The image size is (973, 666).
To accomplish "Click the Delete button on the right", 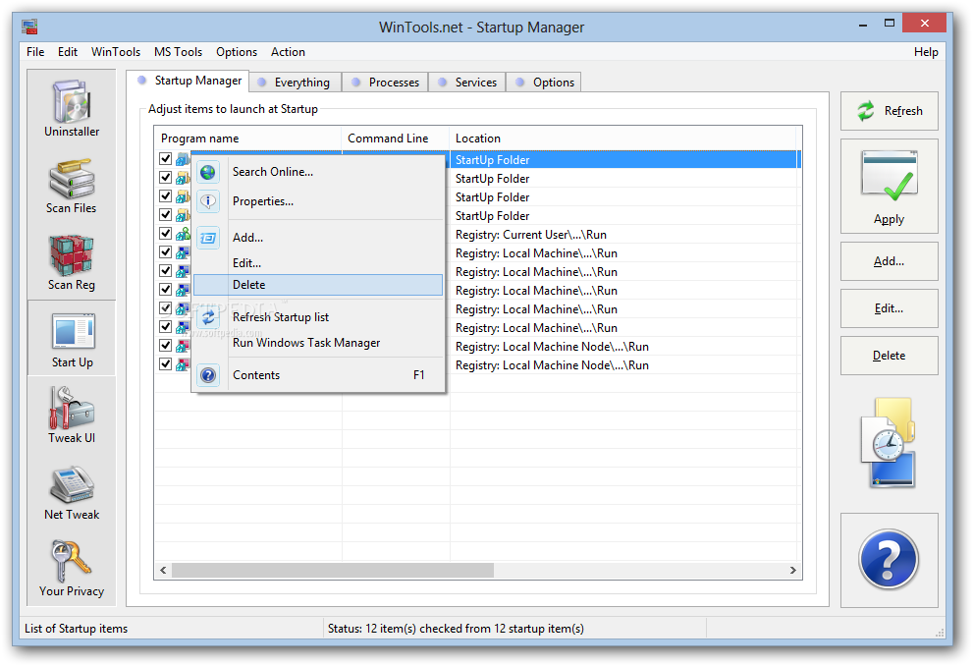I will [x=889, y=356].
